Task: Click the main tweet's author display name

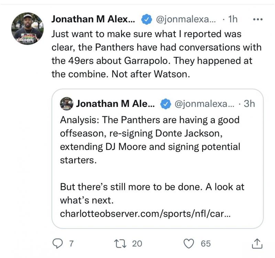Action: [94, 20]
